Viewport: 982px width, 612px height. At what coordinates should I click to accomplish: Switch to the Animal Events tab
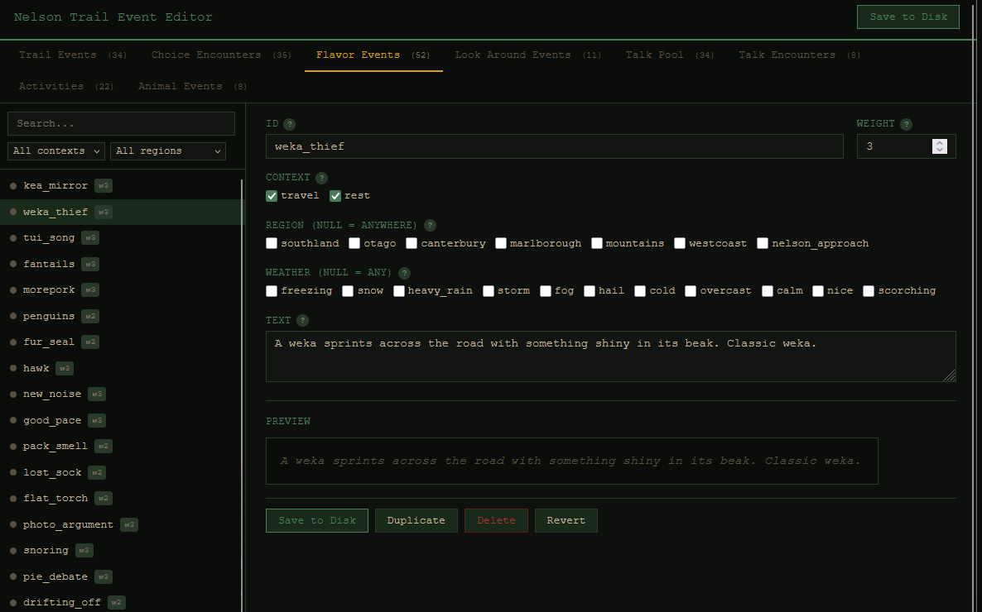(x=192, y=86)
